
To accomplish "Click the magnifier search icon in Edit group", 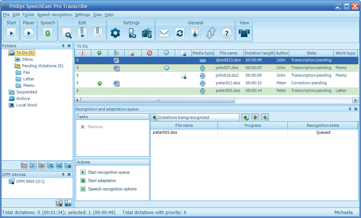I will click(67, 33).
